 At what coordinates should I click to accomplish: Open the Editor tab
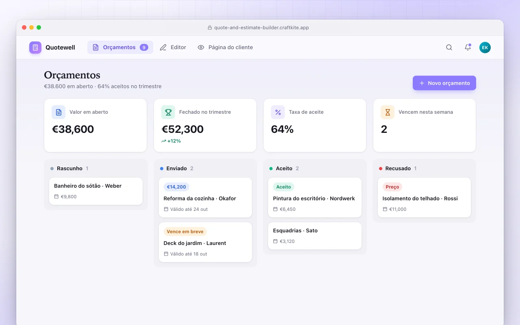[x=173, y=48]
